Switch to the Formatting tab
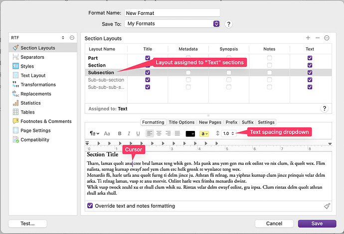Screen dimensions: 344x234 click(x=153, y=122)
